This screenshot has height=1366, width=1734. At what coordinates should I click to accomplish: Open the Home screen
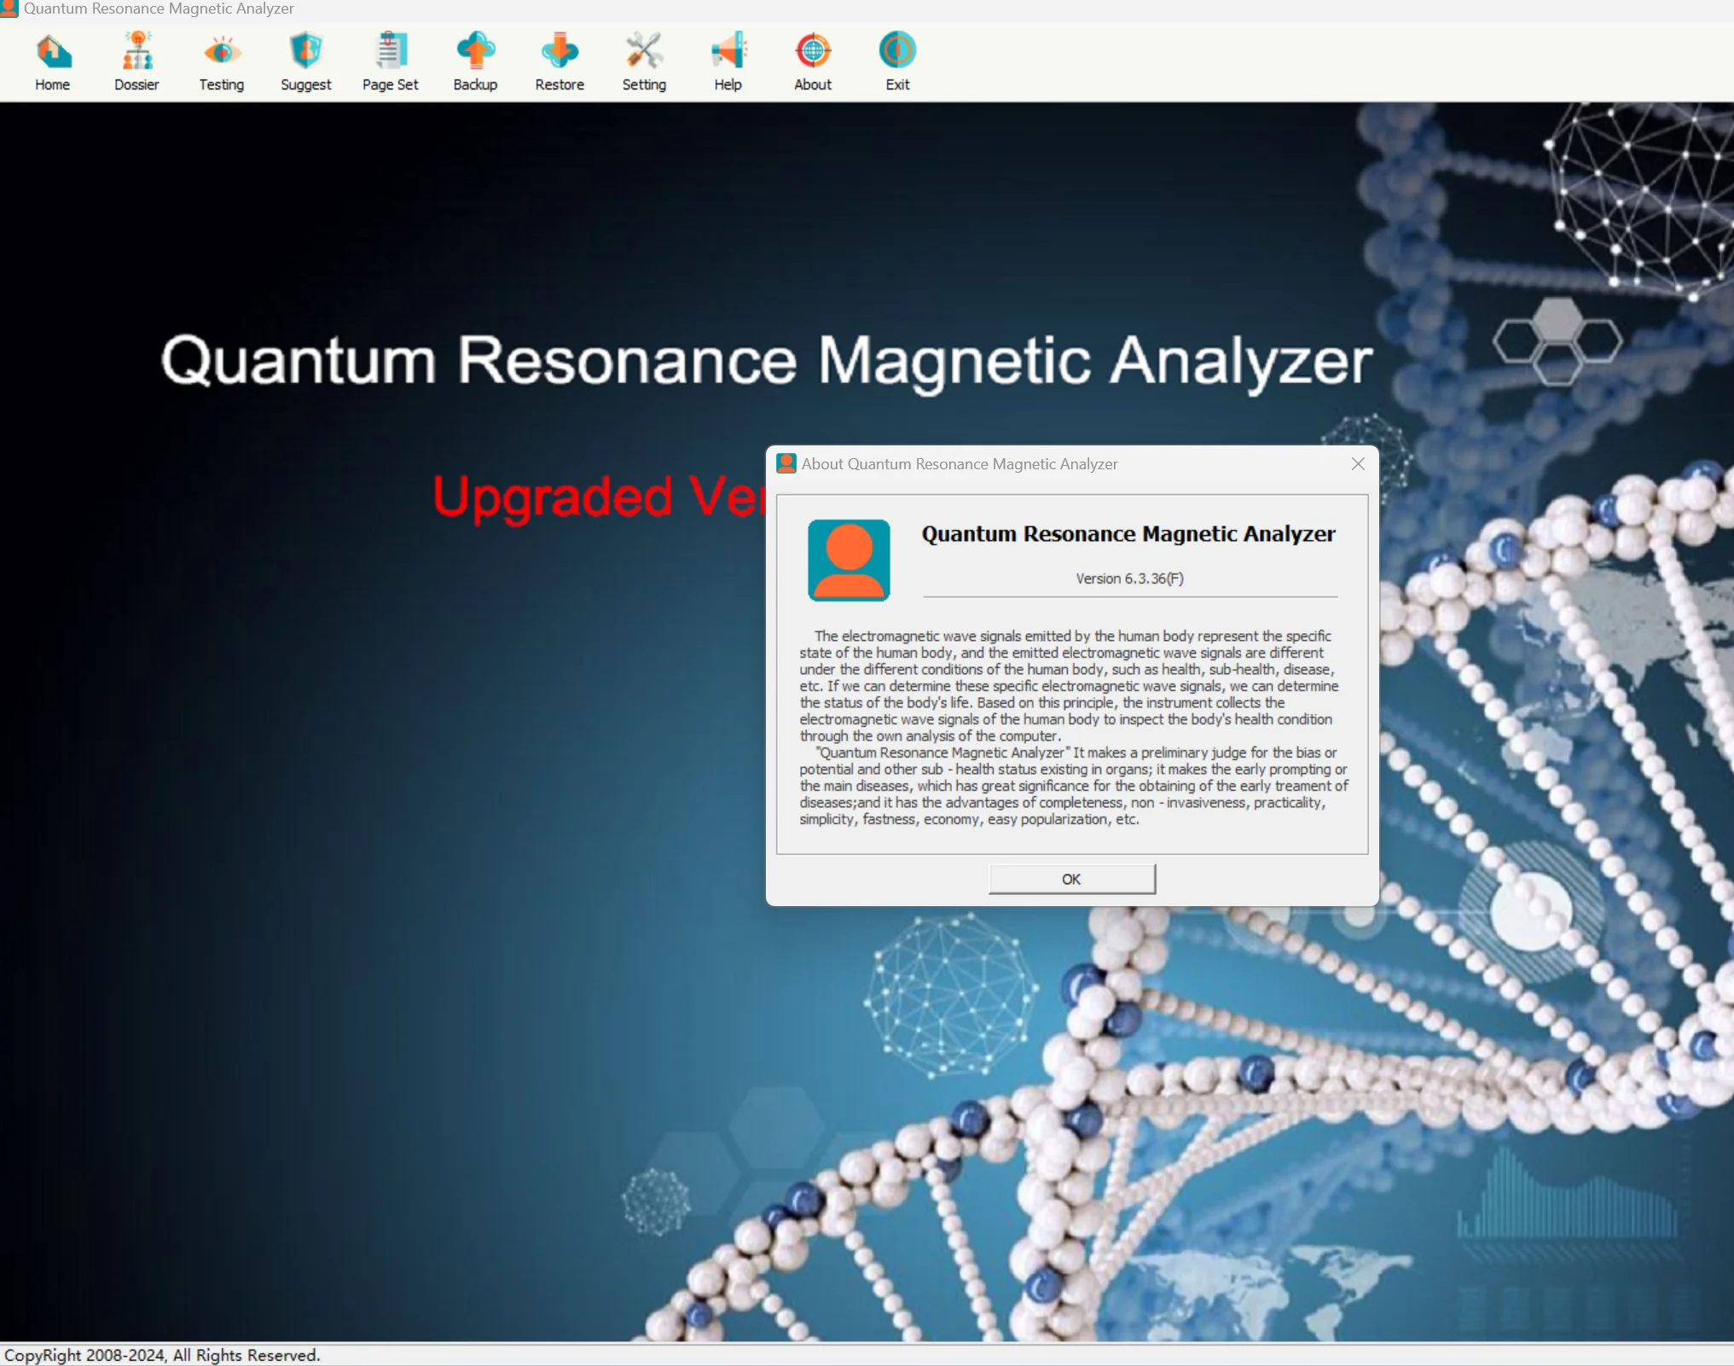(x=52, y=60)
